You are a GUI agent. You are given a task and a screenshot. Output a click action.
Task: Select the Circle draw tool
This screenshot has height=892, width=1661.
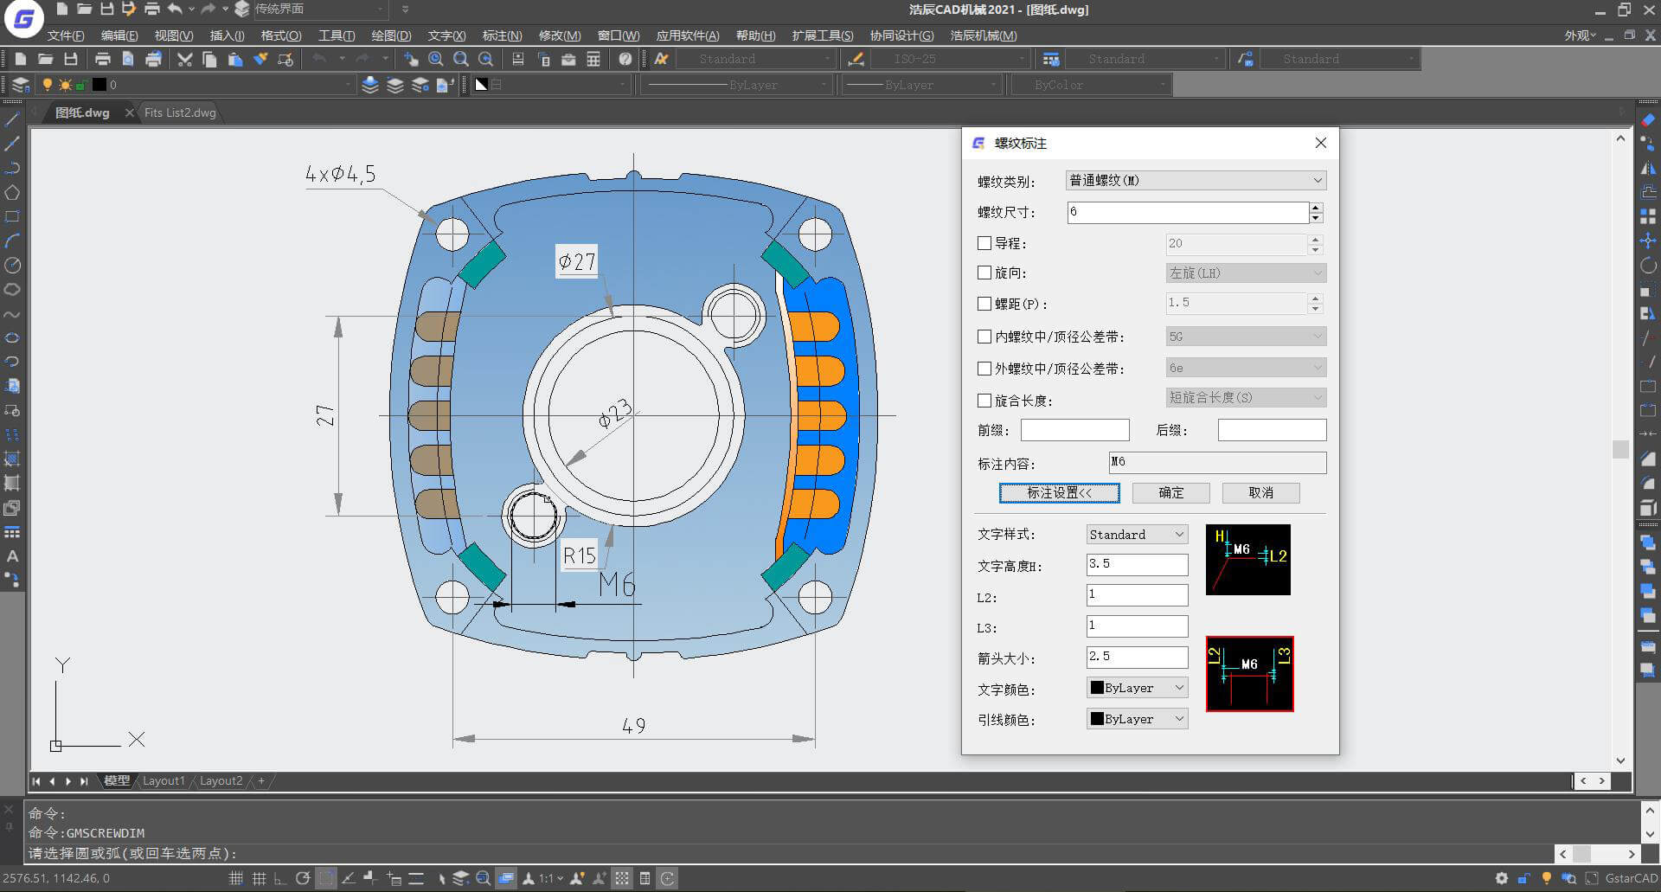pyautogui.click(x=12, y=266)
